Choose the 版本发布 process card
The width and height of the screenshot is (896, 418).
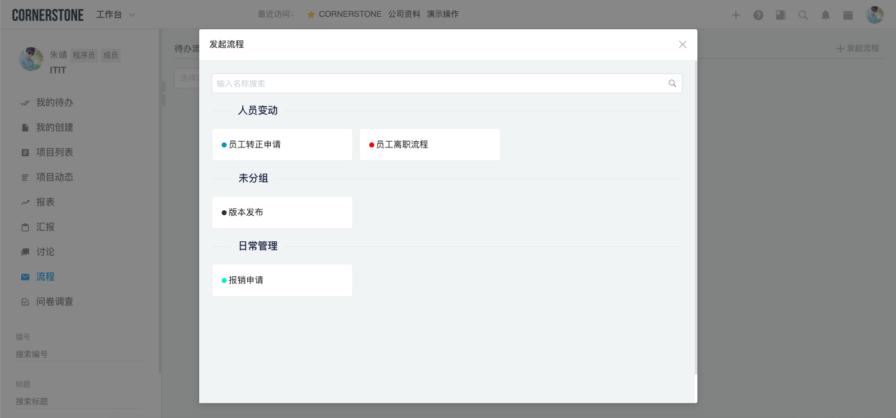(282, 212)
